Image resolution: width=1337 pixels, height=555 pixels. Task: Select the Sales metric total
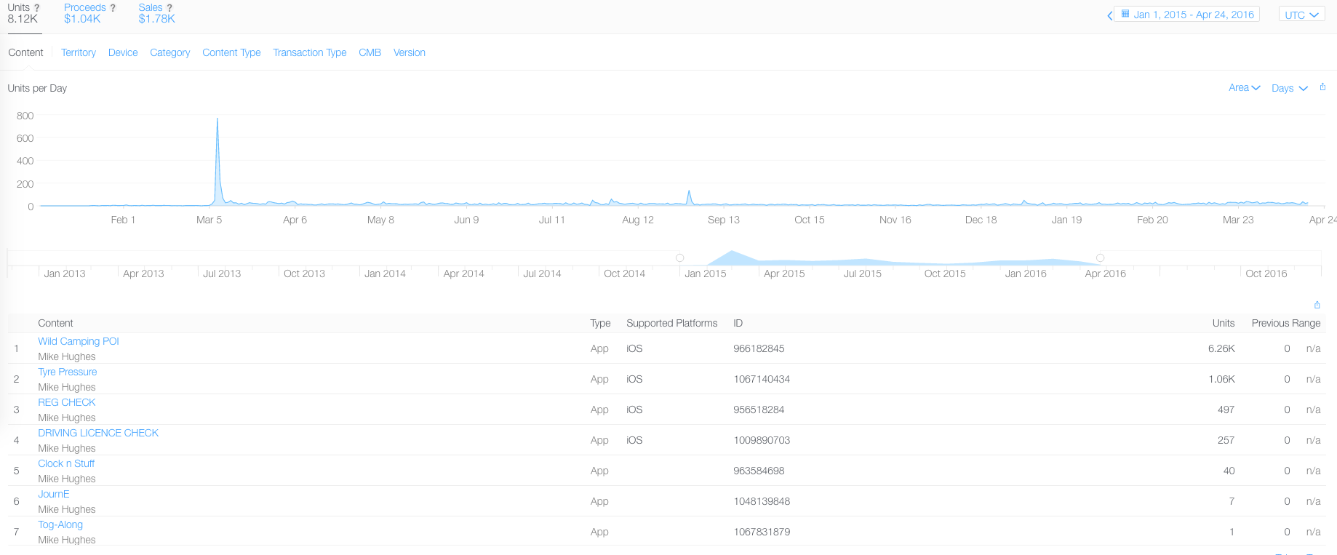pos(157,19)
